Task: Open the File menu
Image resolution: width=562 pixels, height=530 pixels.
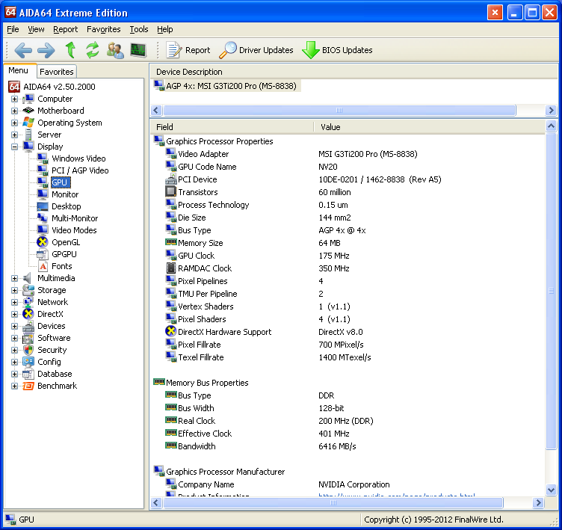Action: coord(13,29)
